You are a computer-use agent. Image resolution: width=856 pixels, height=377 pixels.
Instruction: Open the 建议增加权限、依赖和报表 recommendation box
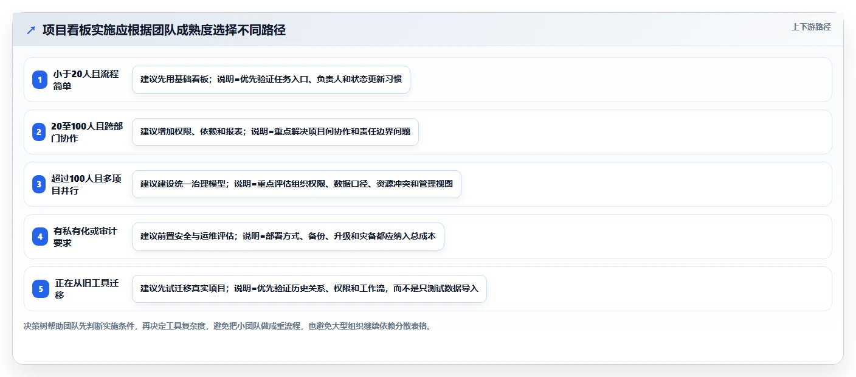pos(275,132)
